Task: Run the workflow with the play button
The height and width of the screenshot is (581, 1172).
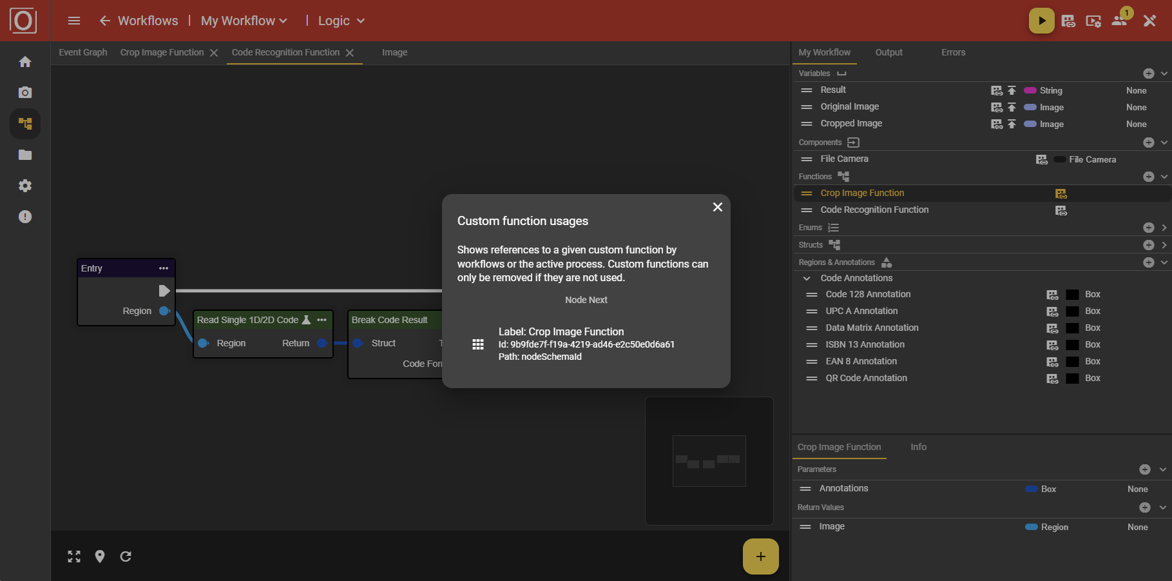Action: point(1041,20)
